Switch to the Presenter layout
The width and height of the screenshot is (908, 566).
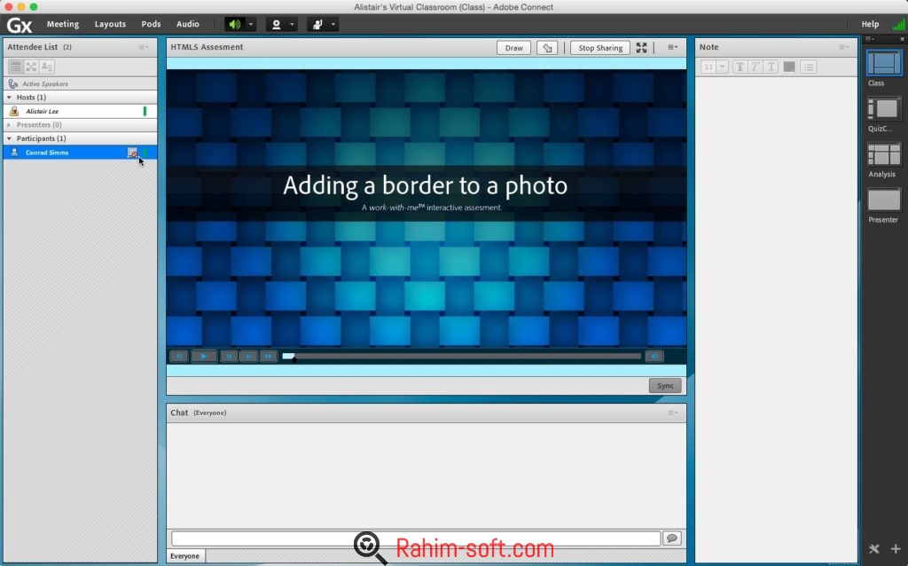point(884,200)
